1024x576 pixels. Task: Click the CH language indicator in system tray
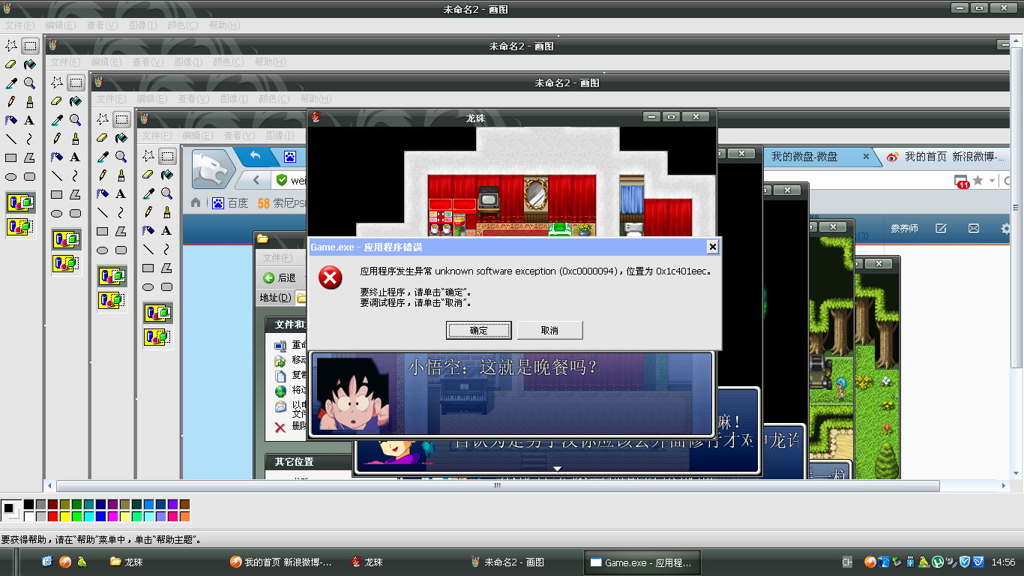click(x=847, y=562)
